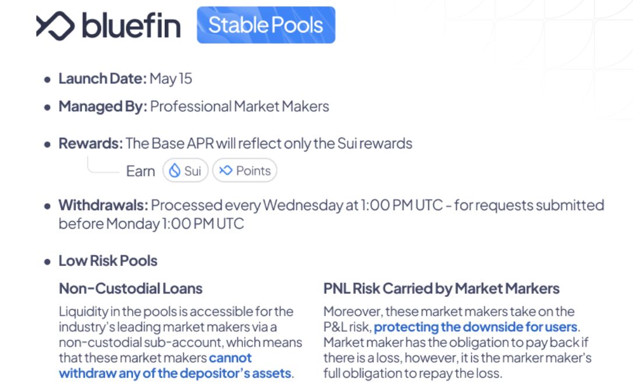This screenshot has height=390, width=633.
Task: Select the Stable Pools badge
Action: pos(266,25)
